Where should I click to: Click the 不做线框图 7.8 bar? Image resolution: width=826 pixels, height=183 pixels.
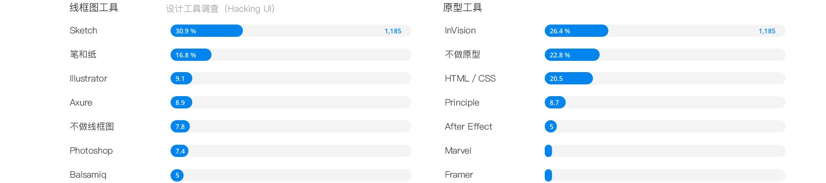[x=180, y=127]
